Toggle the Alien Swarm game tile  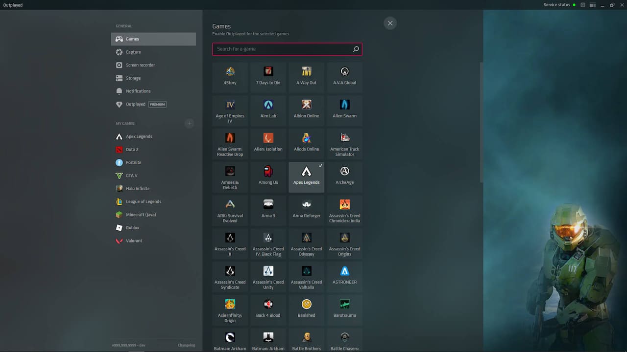[345, 110]
